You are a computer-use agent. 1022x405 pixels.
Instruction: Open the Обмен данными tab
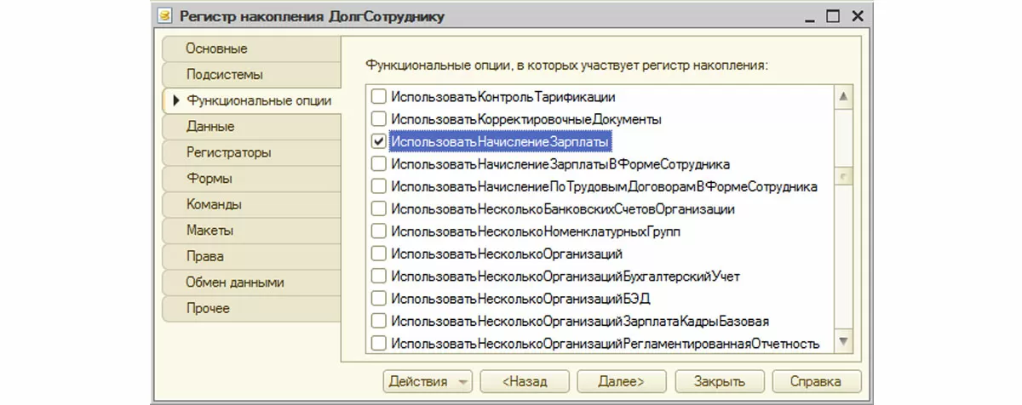point(250,282)
